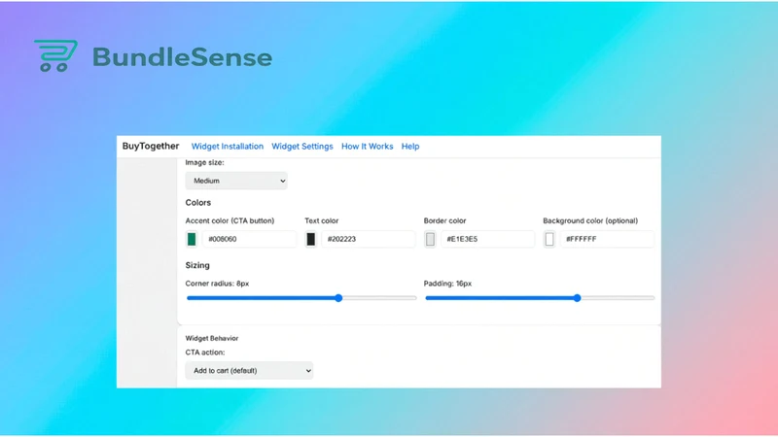Click the "Text color" label
This screenshot has height=437, width=778.
(x=322, y=220)
